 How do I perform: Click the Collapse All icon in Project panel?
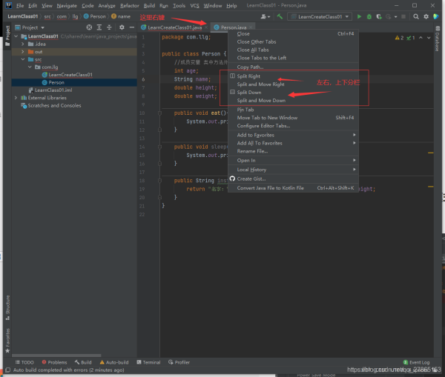[110, 27]
